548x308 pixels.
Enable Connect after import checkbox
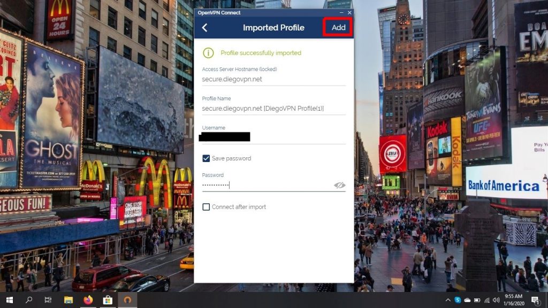tap(206, 207)
